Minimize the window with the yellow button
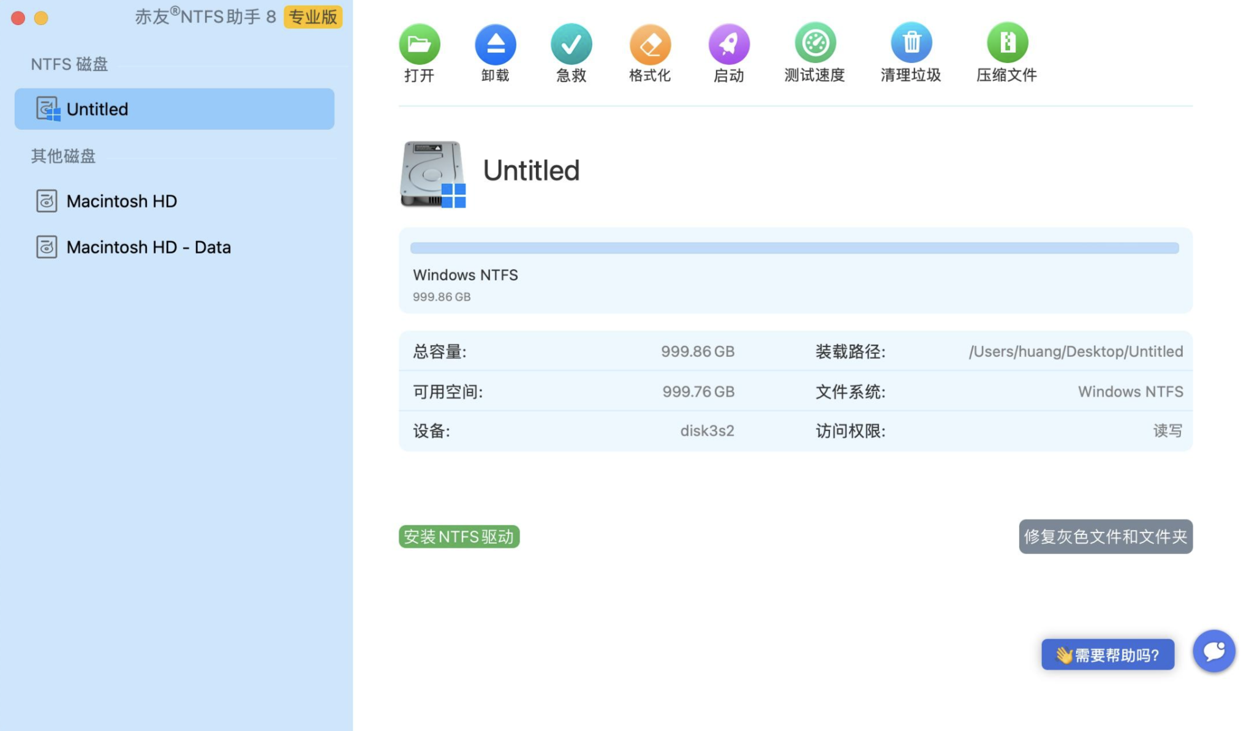This screenshot has width=1257, height=731. pos(41,18)
